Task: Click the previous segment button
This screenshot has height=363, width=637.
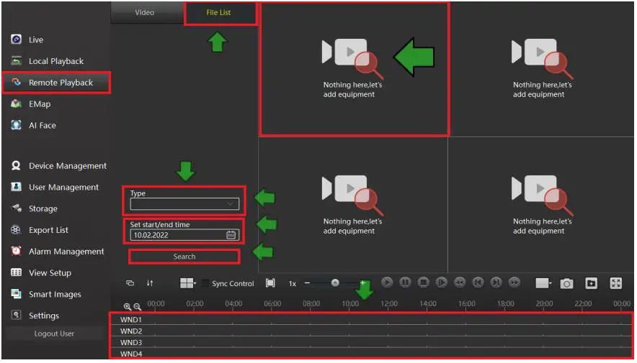Action: coord(478,282)
